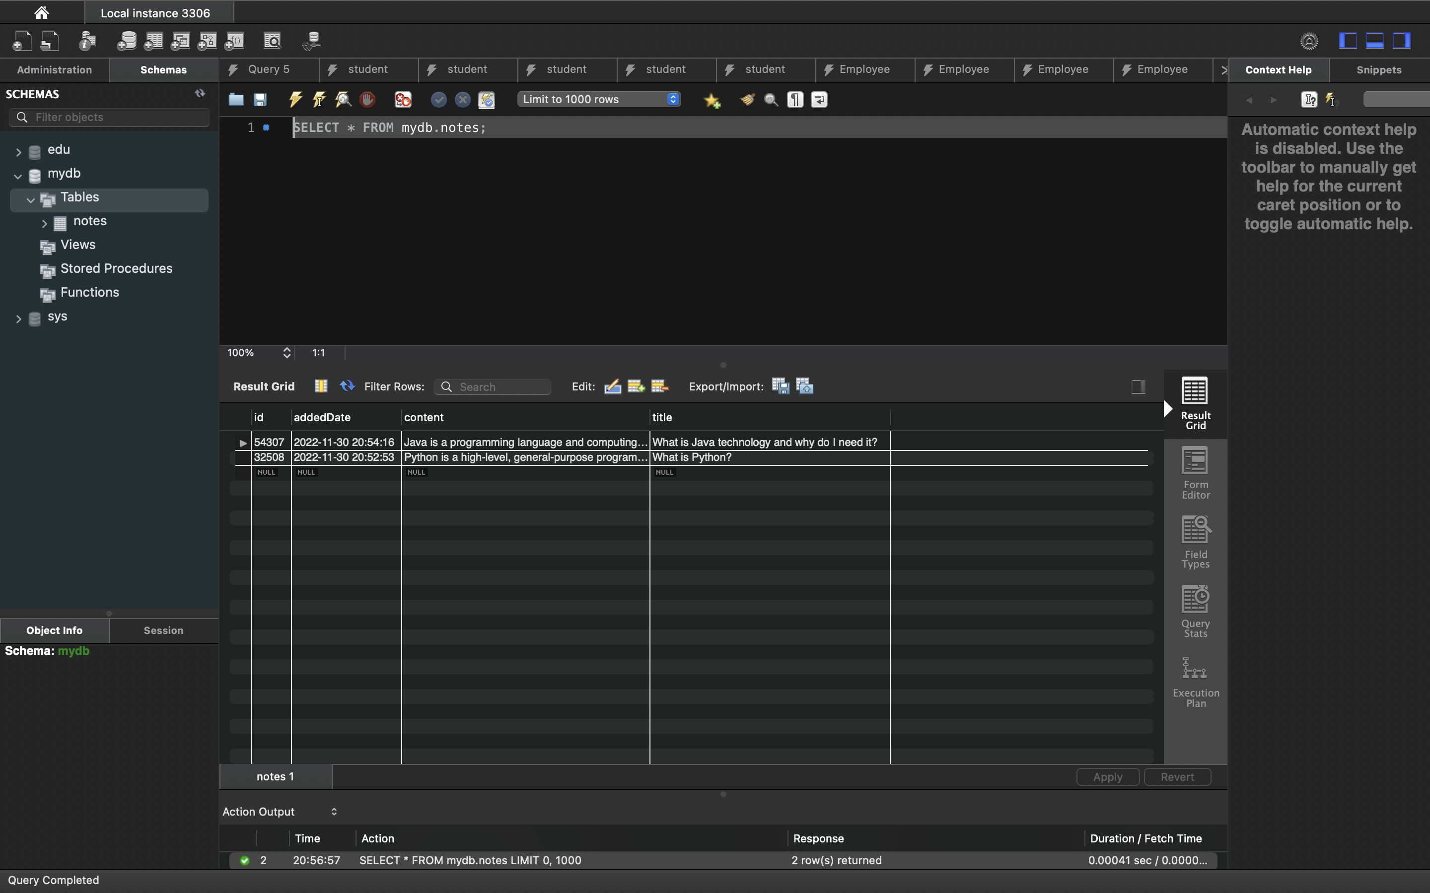Image resolution: width=1430 pixels, height=893 pixels.
Task: Switch to the Schemas tab
Action: (x=164, y=69)
